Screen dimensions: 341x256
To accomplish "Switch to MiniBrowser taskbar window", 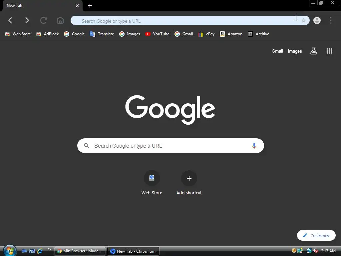I will (x=80, y=251).
